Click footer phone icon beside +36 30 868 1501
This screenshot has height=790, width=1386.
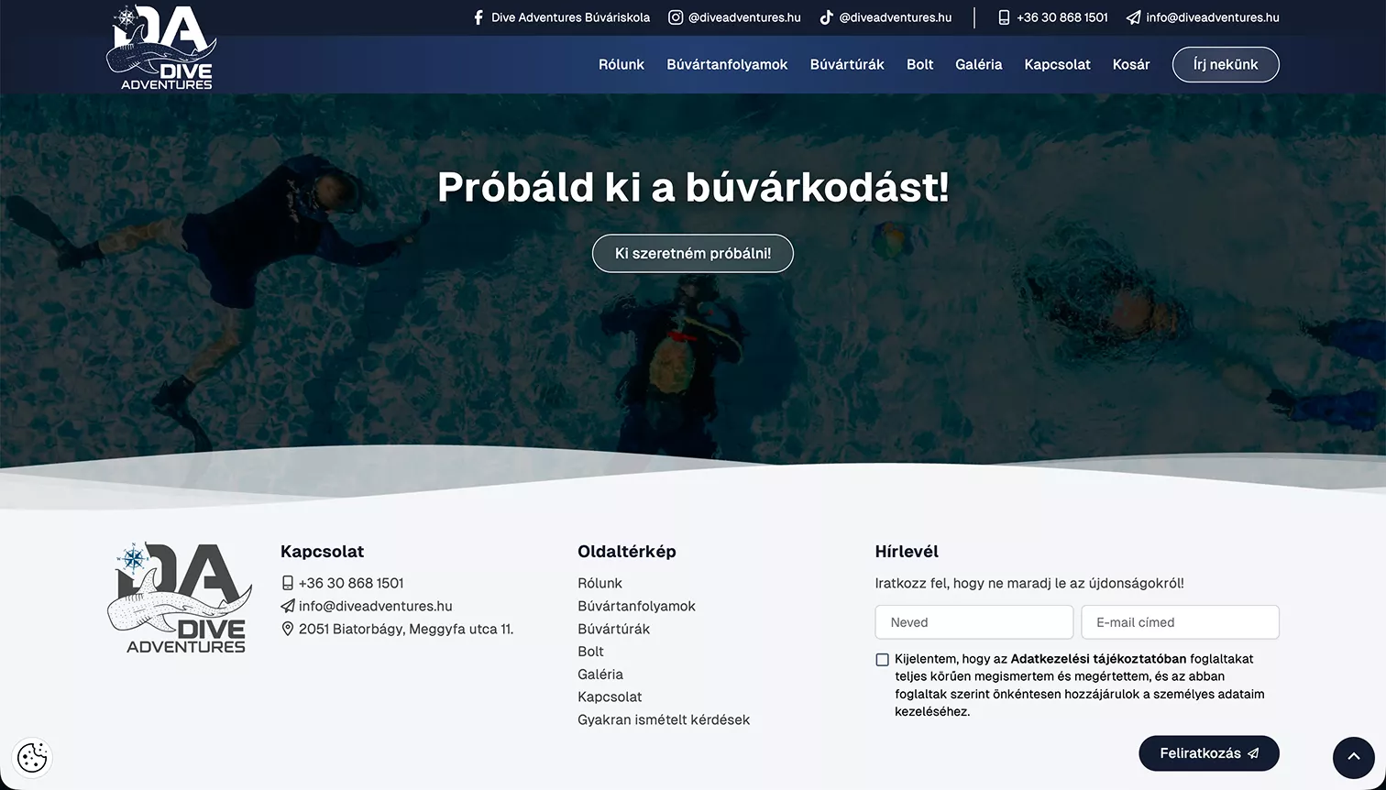pyautogui.click(x=288, y=583)
